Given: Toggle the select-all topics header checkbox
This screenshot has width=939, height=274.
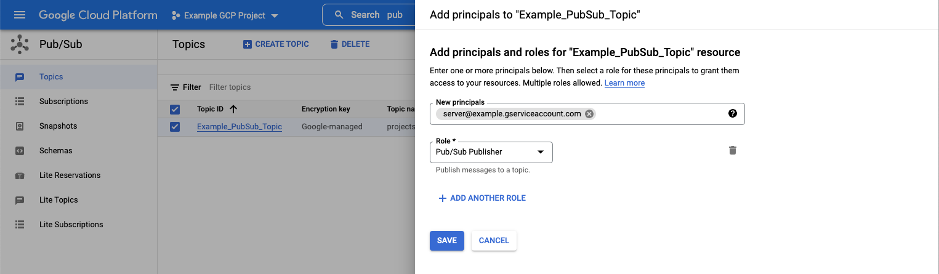Looking at the screenshot, I should tap(175, 110).
